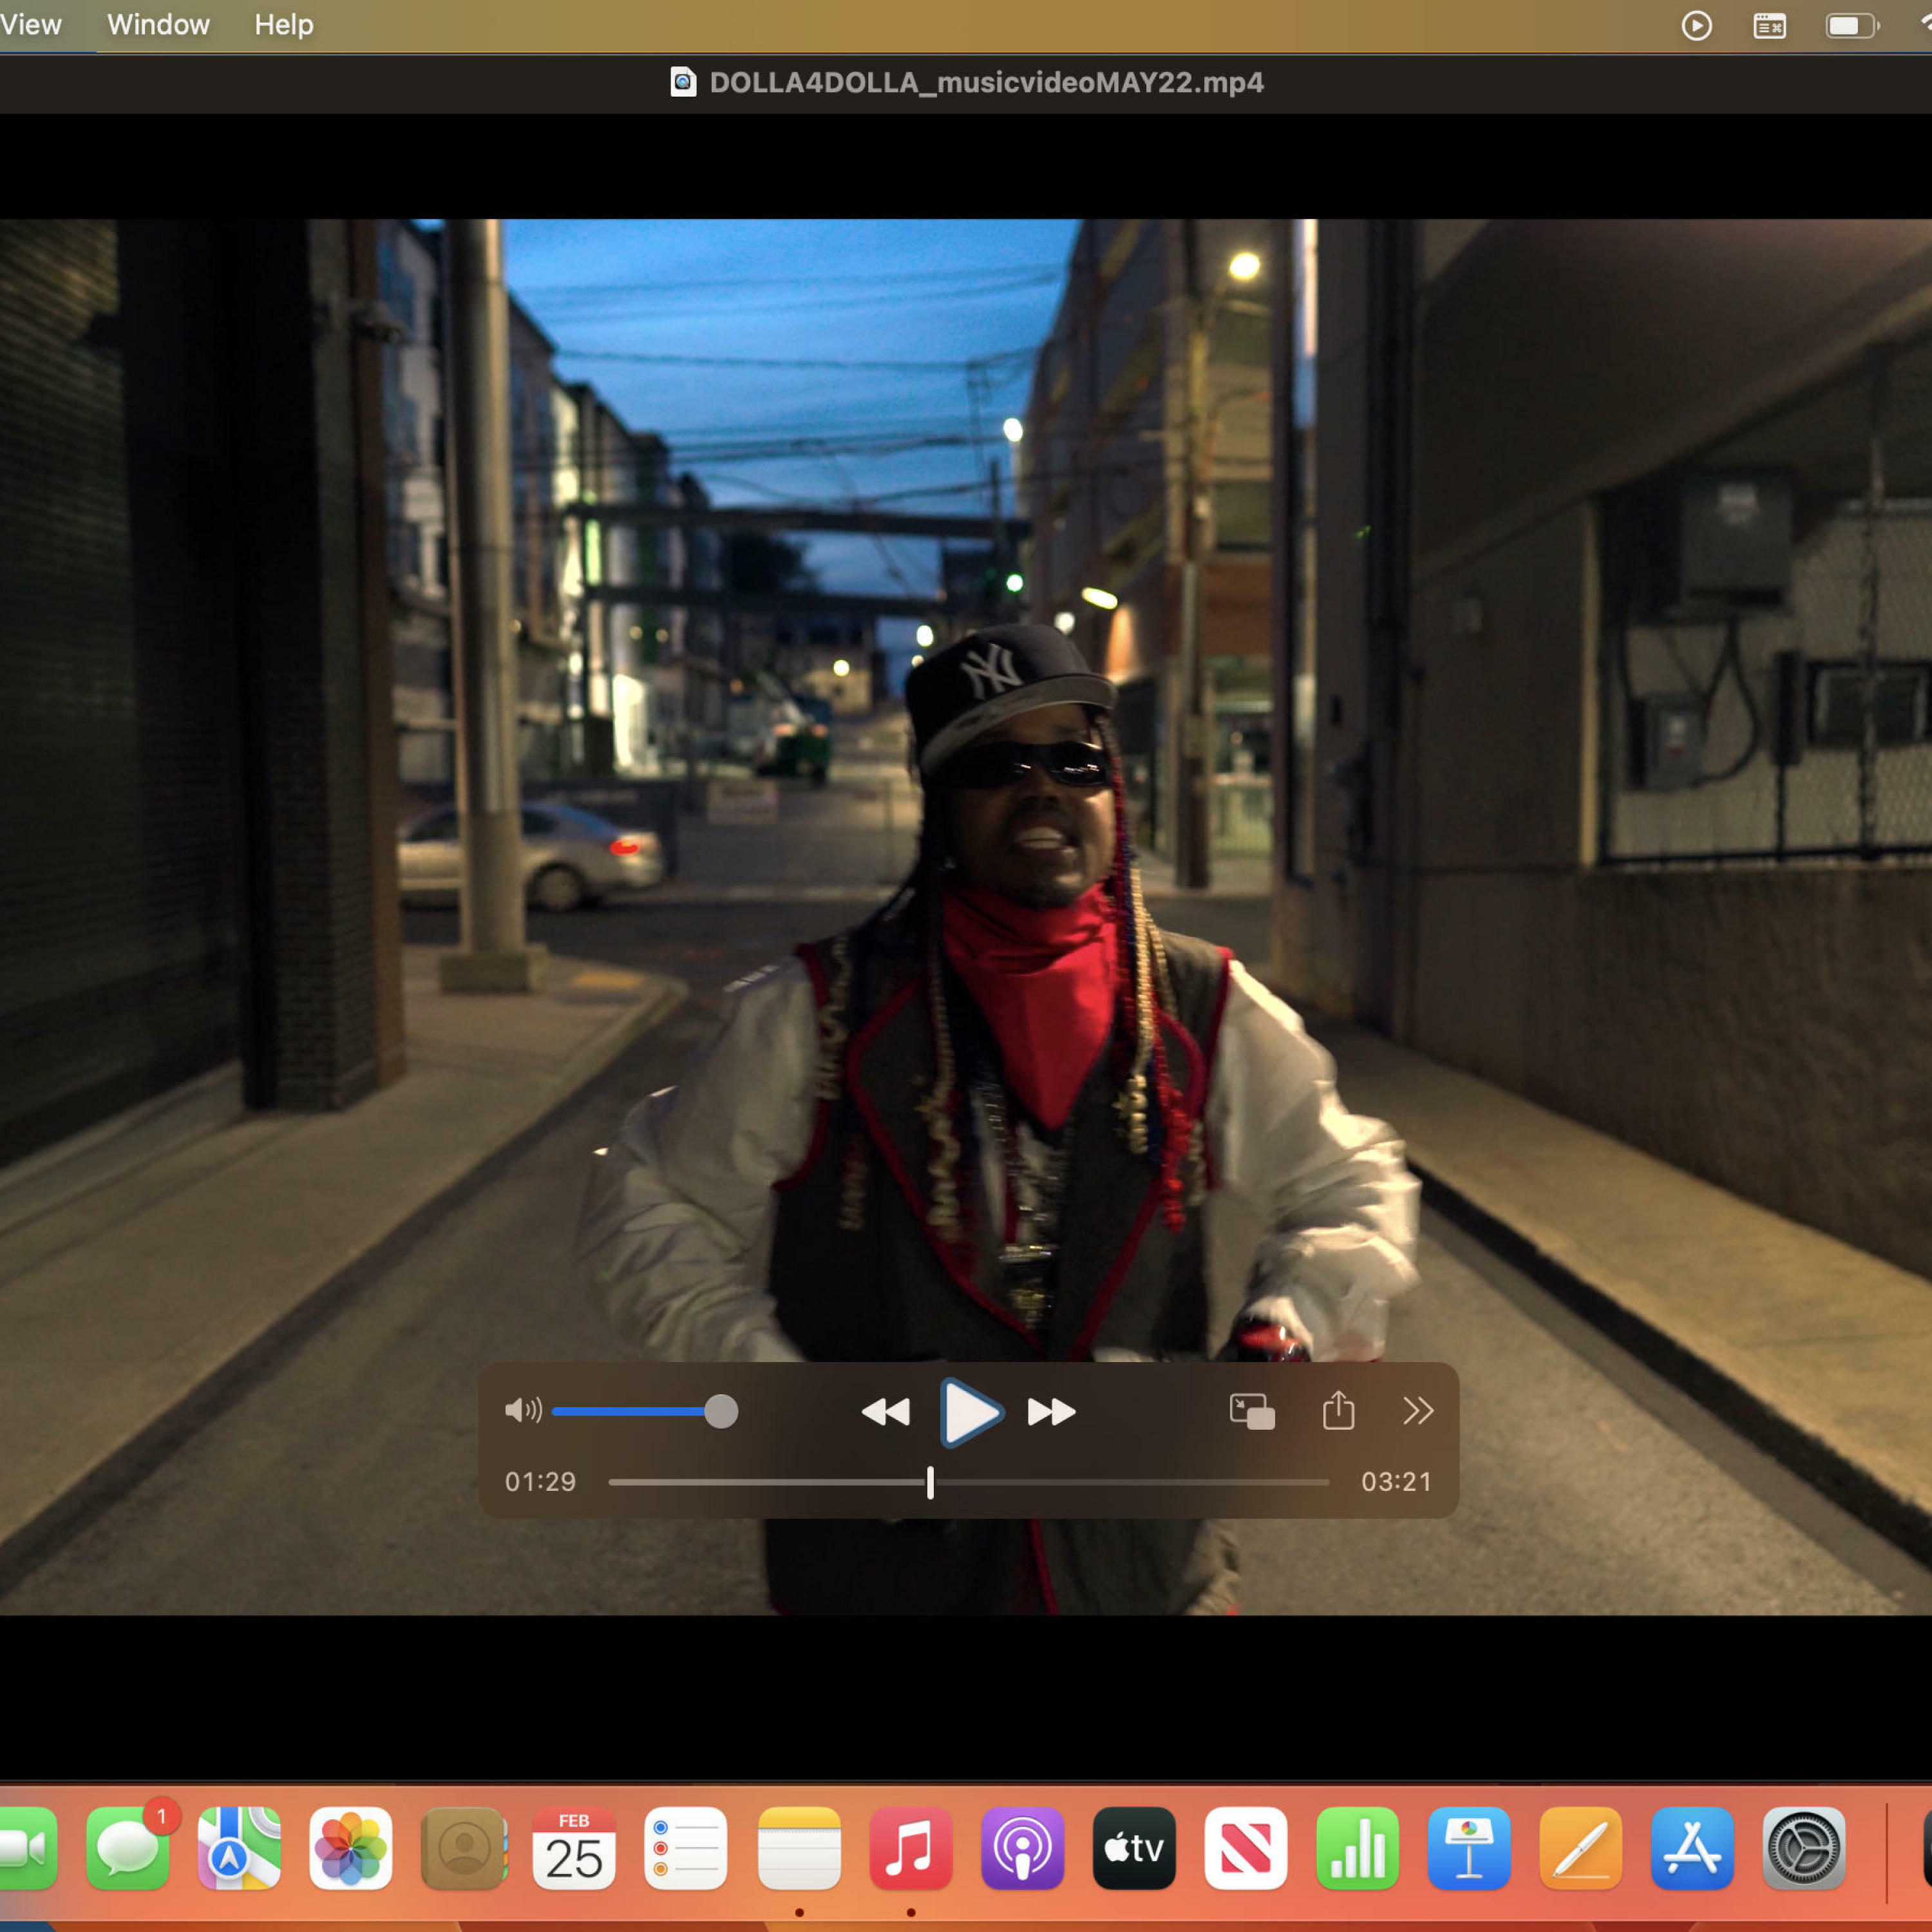
Task: Click the fast forward button
Action: click(1051, 1412)
